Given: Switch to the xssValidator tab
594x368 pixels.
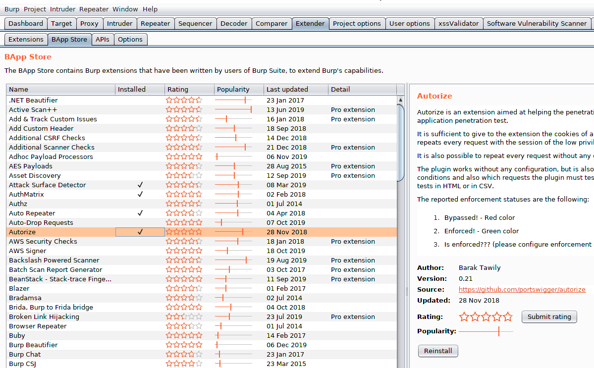Looking at the screenshot, I should 458,23.
